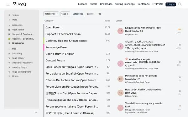
Task: Select the lingq-subscriptions tag
Action: [x=22, y=72]
